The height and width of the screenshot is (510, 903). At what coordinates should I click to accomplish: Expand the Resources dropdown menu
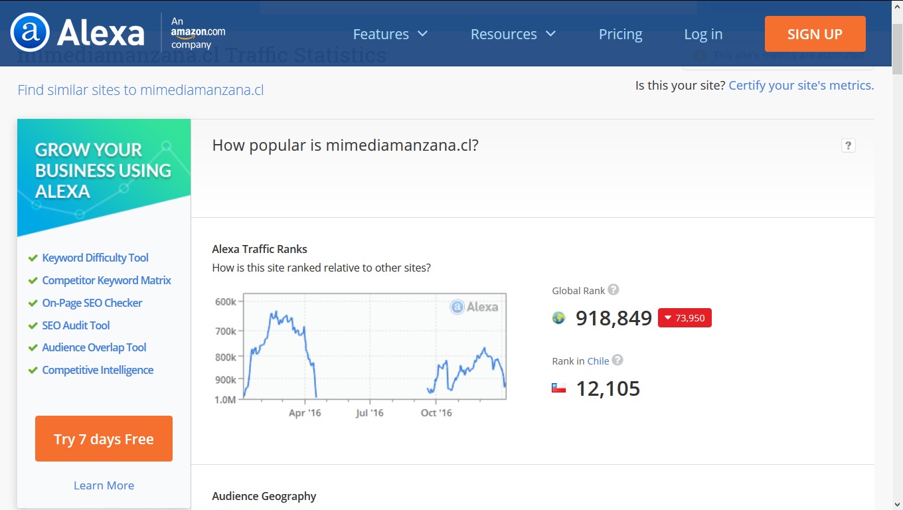tap(513, 34)
